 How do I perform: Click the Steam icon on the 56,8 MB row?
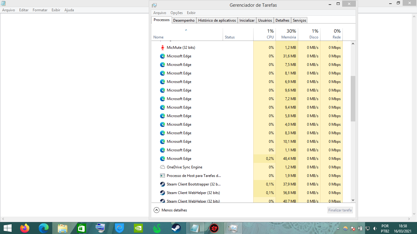coord(163,193)
